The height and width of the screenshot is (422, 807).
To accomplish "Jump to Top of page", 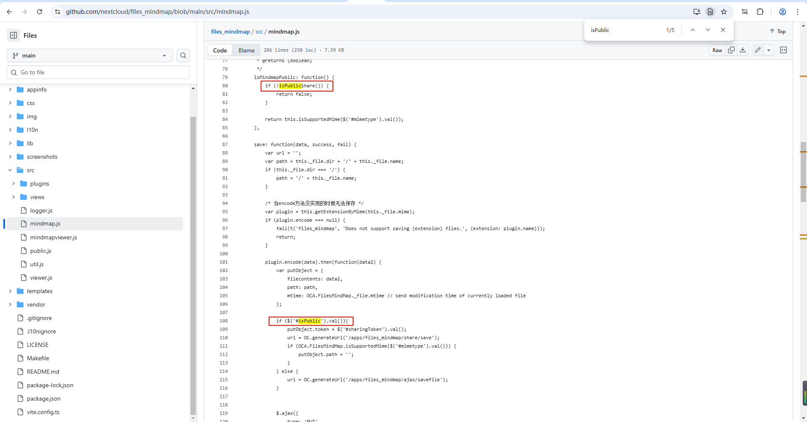I will pos(778,31).
